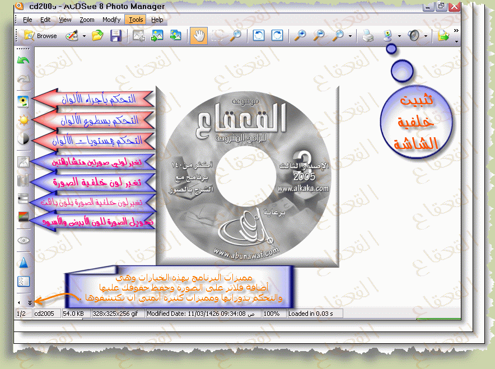Click the Zoom In magnifier with plus sign

[x=301, y=36]
